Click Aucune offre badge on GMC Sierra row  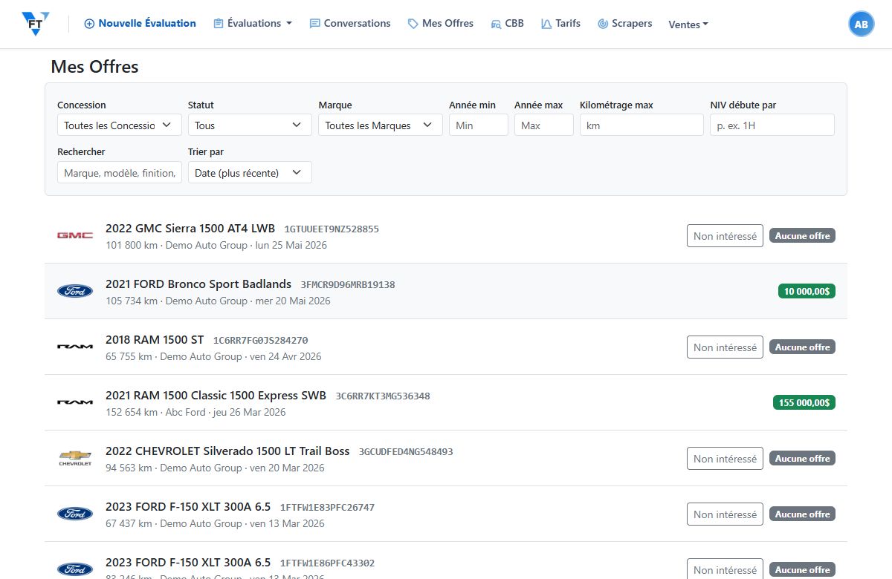pyautogui.click(x=802, y=235)
